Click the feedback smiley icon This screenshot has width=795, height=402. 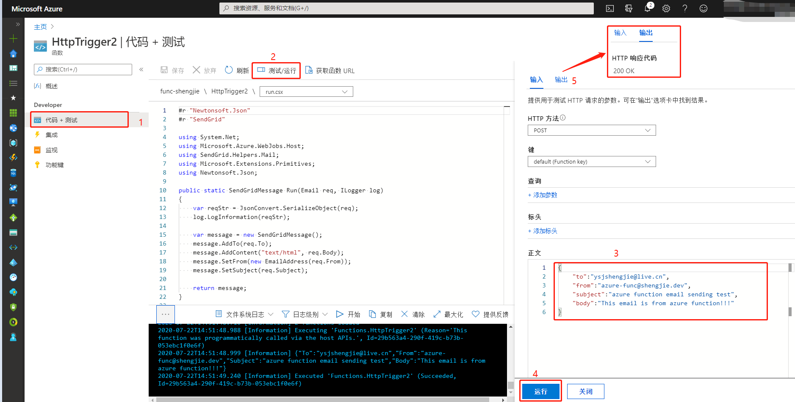click(x=704, y=8)
